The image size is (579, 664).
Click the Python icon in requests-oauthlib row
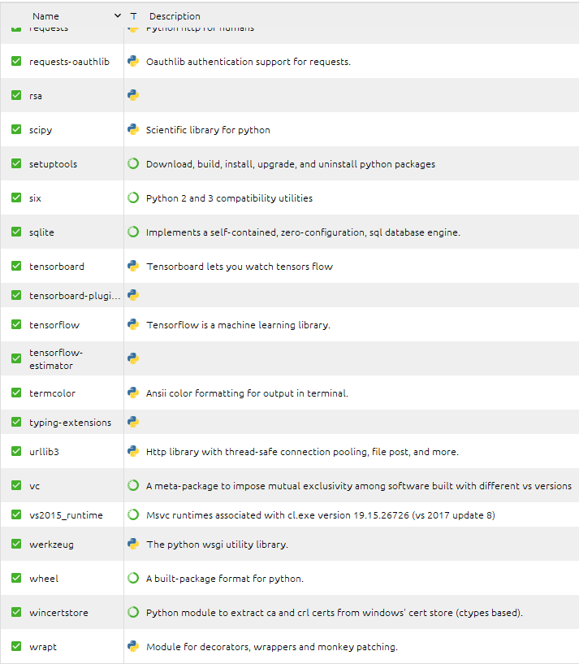tap(133, 61)
